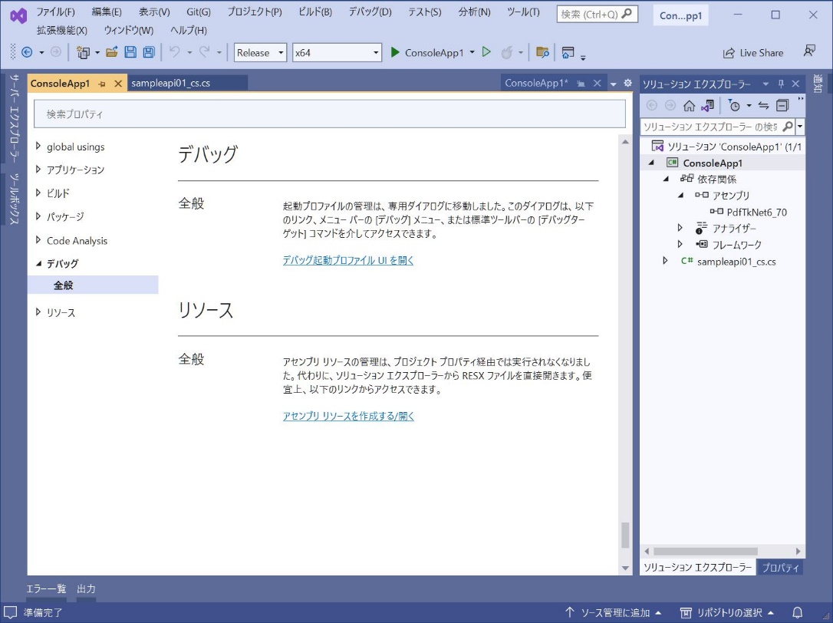This screenshot has width=833, height=623.
Task: Click the デバッグ起動プロファイル UI を開く link
Action: coord(348,260)
